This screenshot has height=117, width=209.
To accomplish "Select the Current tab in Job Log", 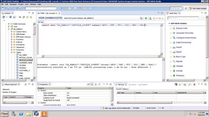I will click(x=119, y=89).
